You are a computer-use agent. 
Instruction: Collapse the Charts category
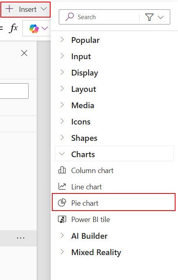(x=114, y=154)
